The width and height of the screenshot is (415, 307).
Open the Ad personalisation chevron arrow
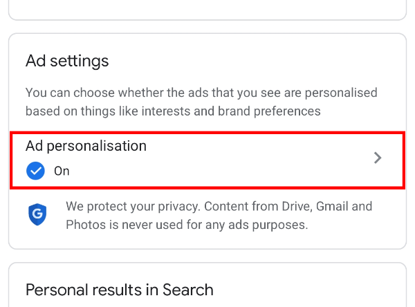coord(378,158)
